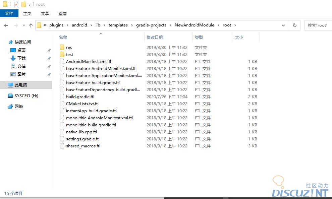The image size is (332, 199).
Task: Select the build.gradle.ftl file
Action: (x=80, y=96)
